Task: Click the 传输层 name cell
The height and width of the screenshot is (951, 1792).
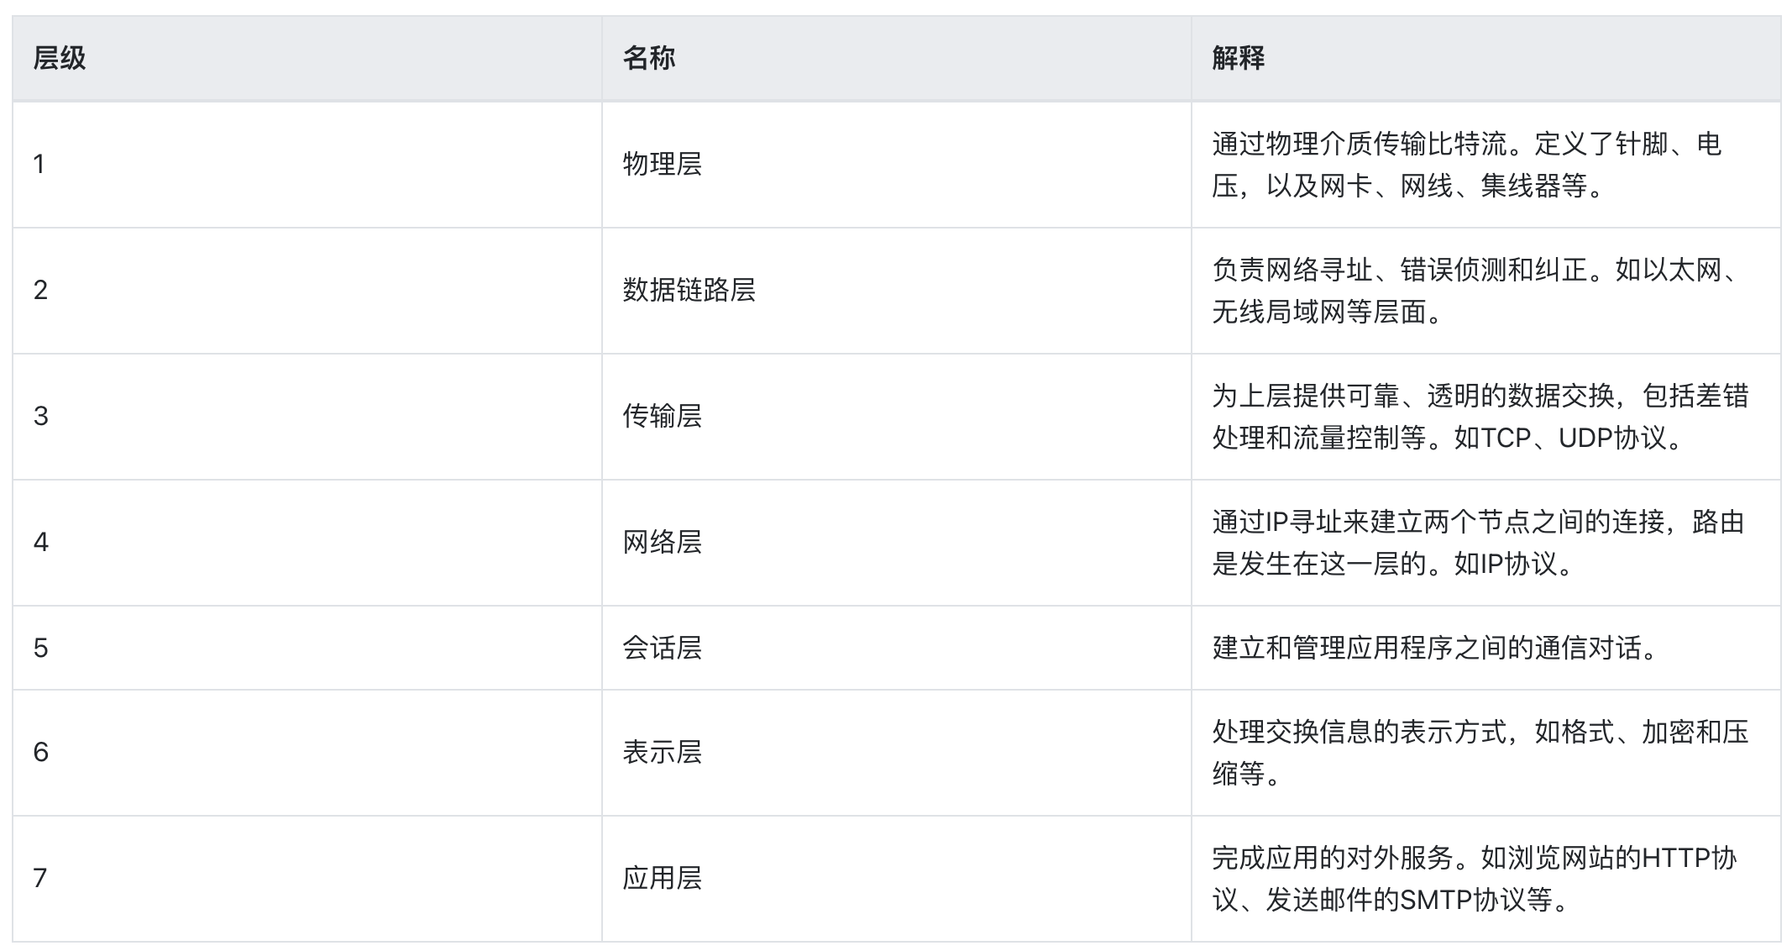Action: (x=663, y=416)
